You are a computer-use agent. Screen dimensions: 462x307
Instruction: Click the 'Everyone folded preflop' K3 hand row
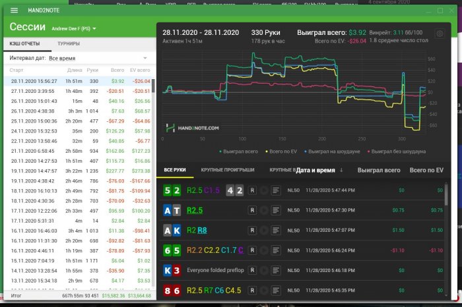click(302, 270)
